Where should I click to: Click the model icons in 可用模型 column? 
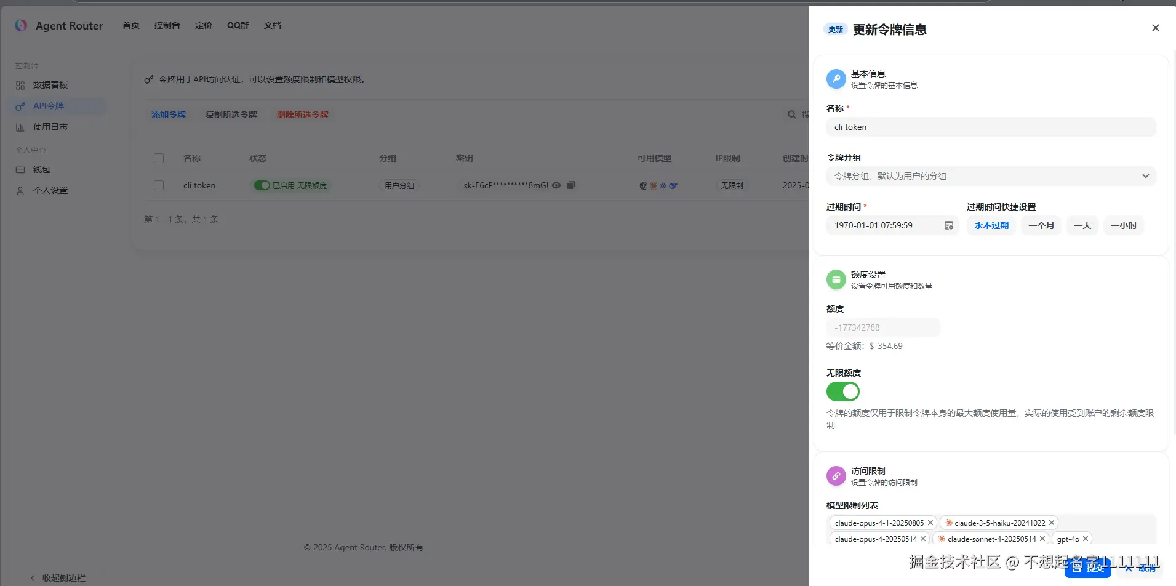pyautogui.click(x=658, y=186)
